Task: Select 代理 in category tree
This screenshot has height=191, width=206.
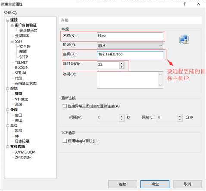Action: (x=19, y=78)
